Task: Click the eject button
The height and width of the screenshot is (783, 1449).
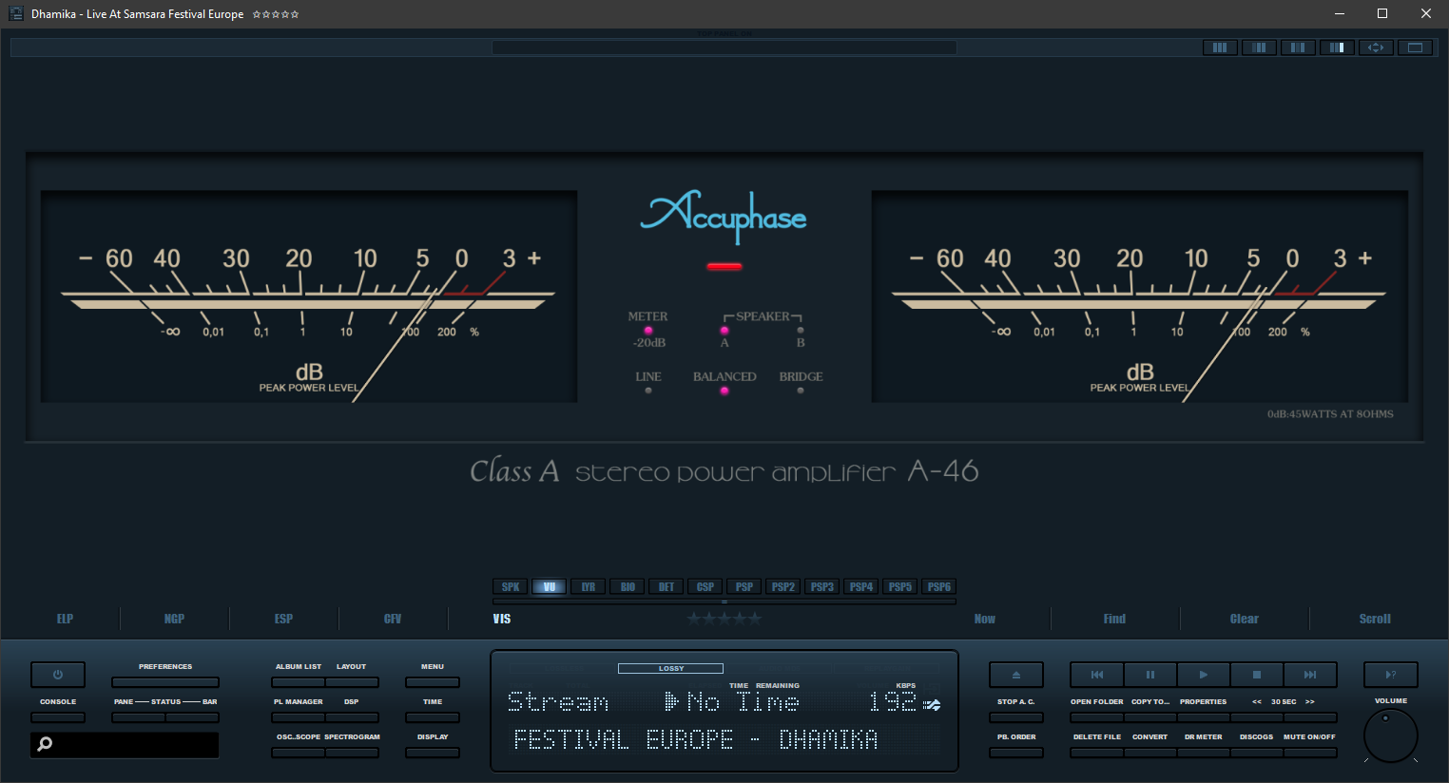Action: pos(1016,675)
